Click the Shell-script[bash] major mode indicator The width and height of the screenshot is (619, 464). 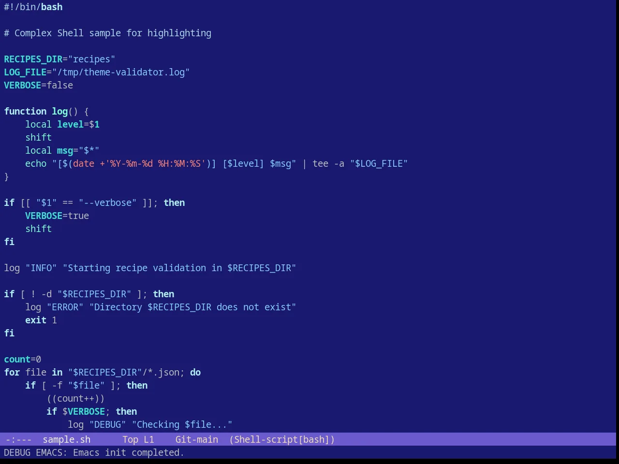(282, 439)
